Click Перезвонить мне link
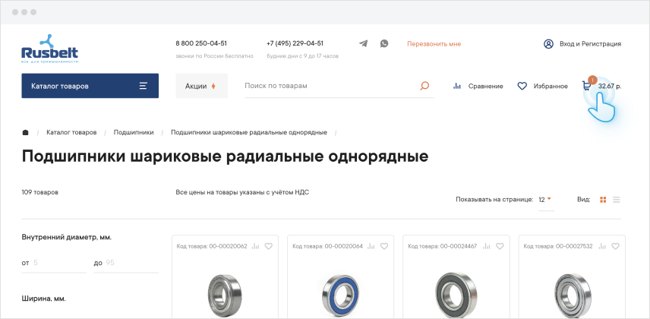The height and width of the screenshot is (319, 650). (x=434, y=44)
